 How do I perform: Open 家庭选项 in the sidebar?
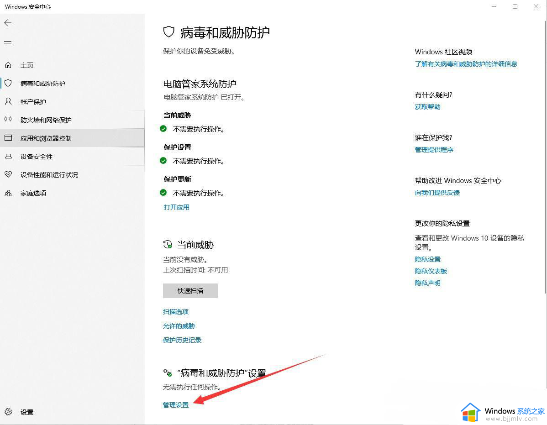pyautogui.click(x=72, y=193)
